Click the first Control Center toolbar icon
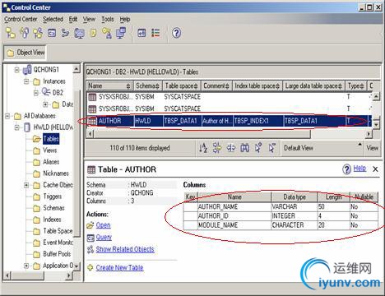This screenshot has height=296, width=385. 11,33
